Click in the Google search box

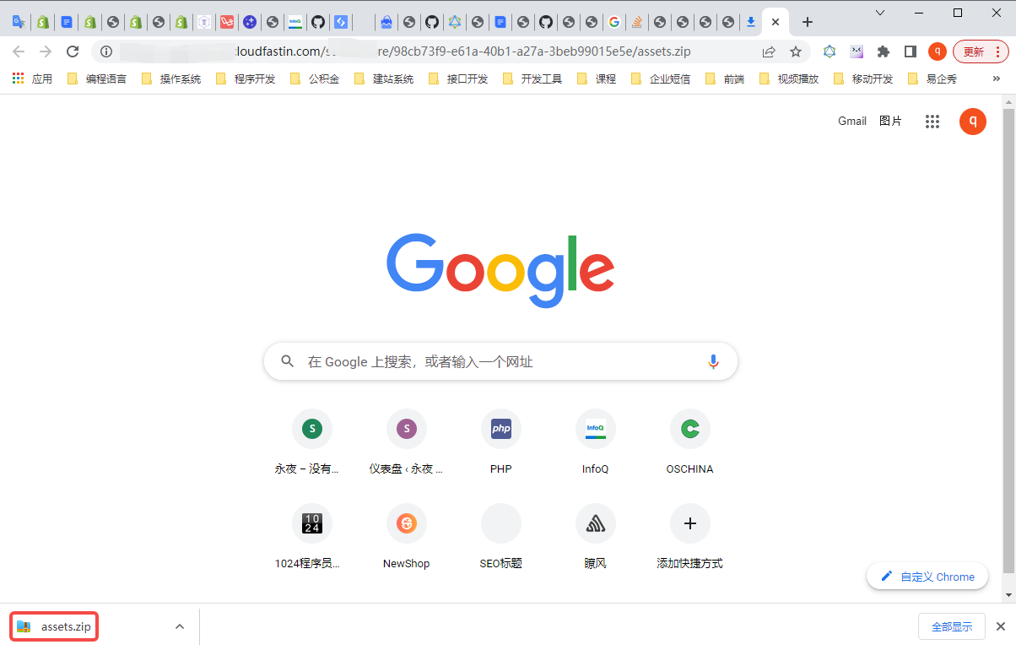(500, 361)
